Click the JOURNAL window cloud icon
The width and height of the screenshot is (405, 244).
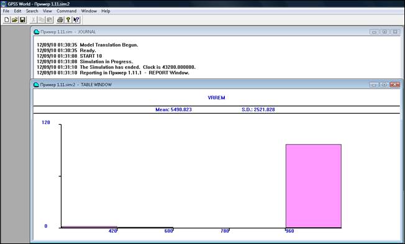pos(37,32)
